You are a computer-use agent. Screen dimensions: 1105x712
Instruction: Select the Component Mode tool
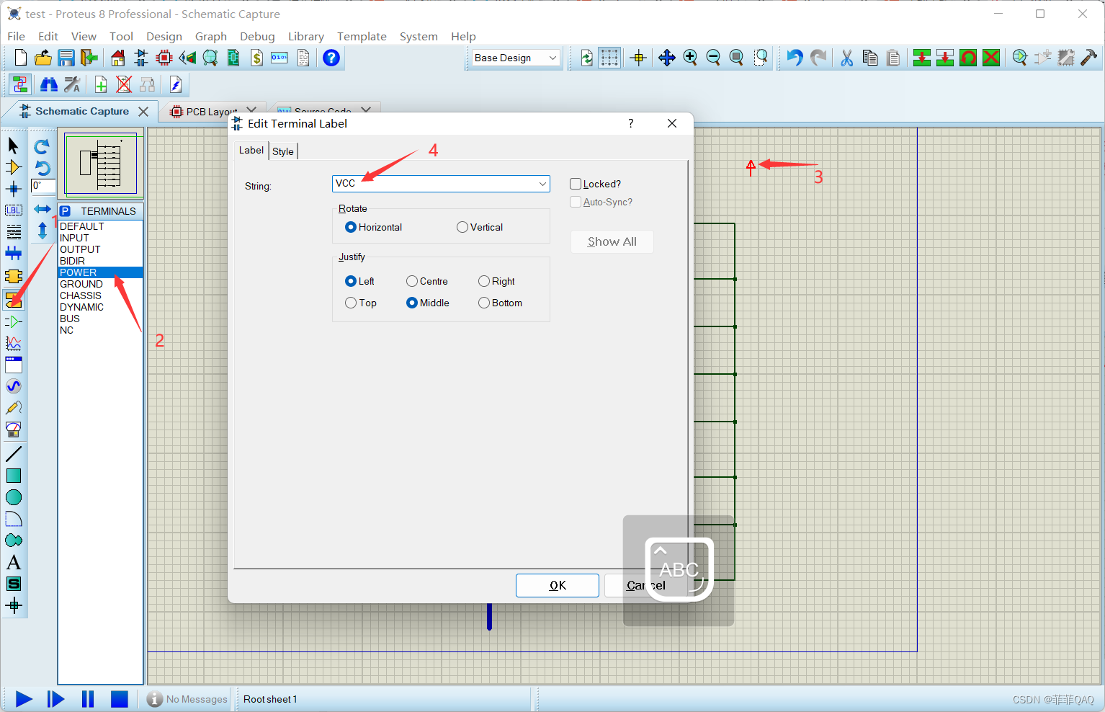(13, 167)
